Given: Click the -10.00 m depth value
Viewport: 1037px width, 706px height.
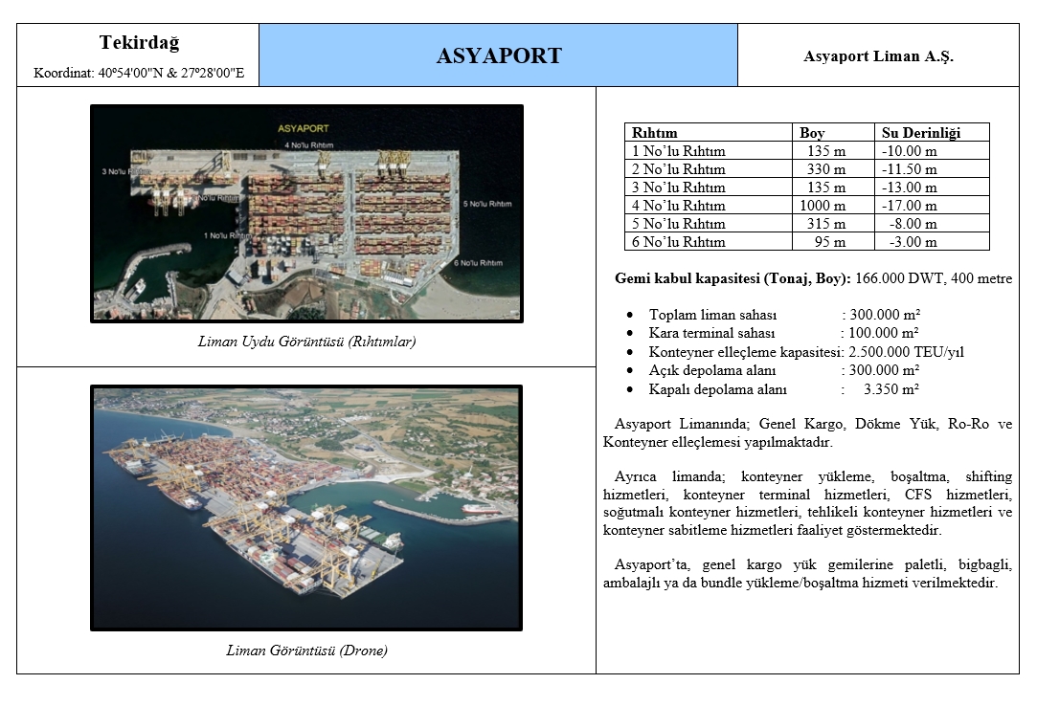Looking at the screenshot, I should point(910,151).
